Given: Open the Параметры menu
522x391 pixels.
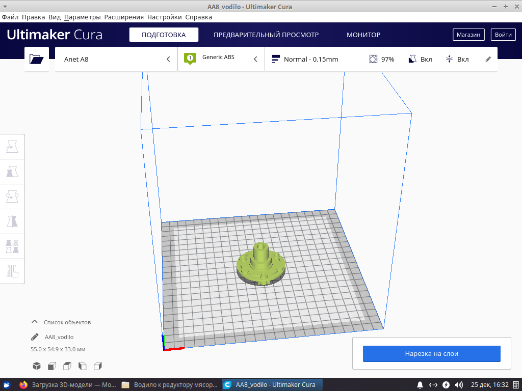Looking at the screenshot, I should point(82,17).
